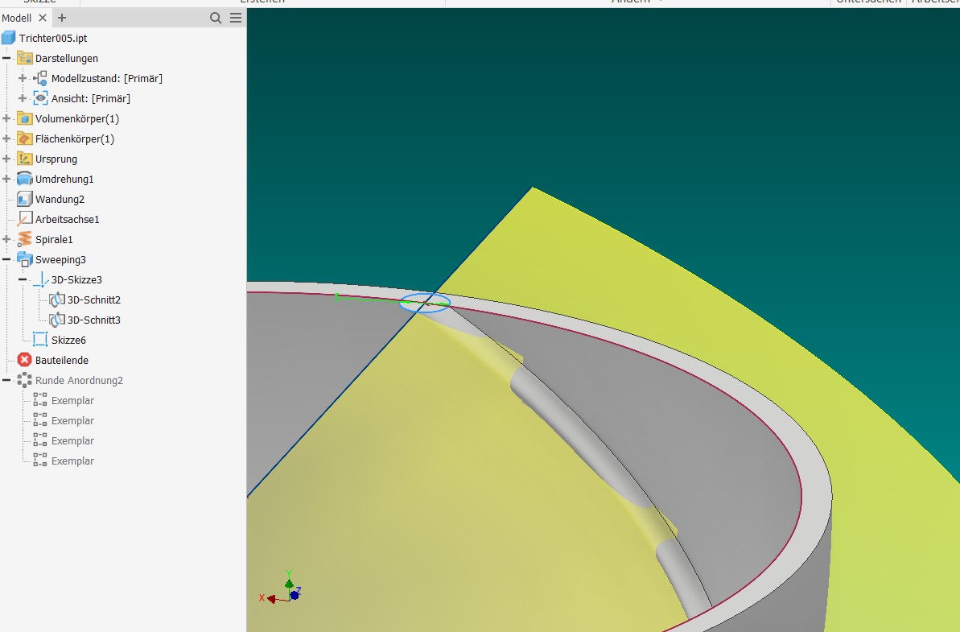The width and height of the screenshot is (960, 632).
Task: Click the Darstellungen folder icon
Action: [x=24, y=58]
